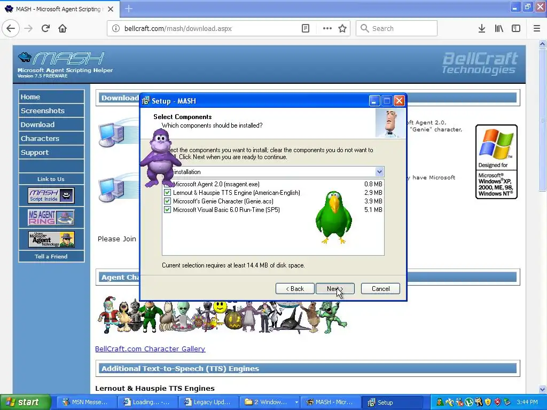Cancel the MASH Setup wizard
The image size is (547, 410).
pos(380,289)
